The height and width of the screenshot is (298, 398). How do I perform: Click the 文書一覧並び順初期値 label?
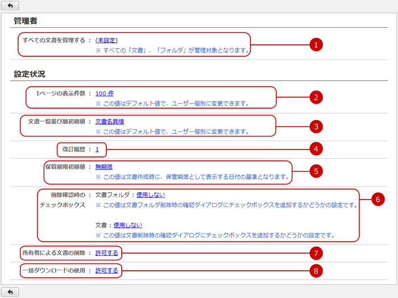pos(57,122)
